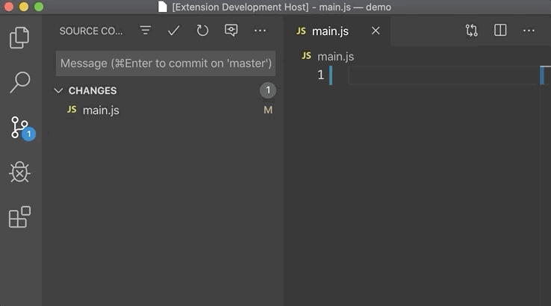551x306 pixels.
Task: Click the Open Changes compare icon
Action: pos(471,31)
